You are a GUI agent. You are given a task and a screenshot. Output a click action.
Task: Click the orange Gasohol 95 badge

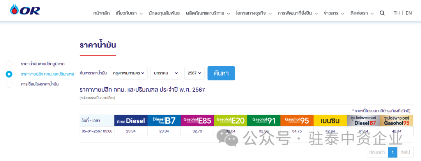pyautogui.click(x=297, y=121)
